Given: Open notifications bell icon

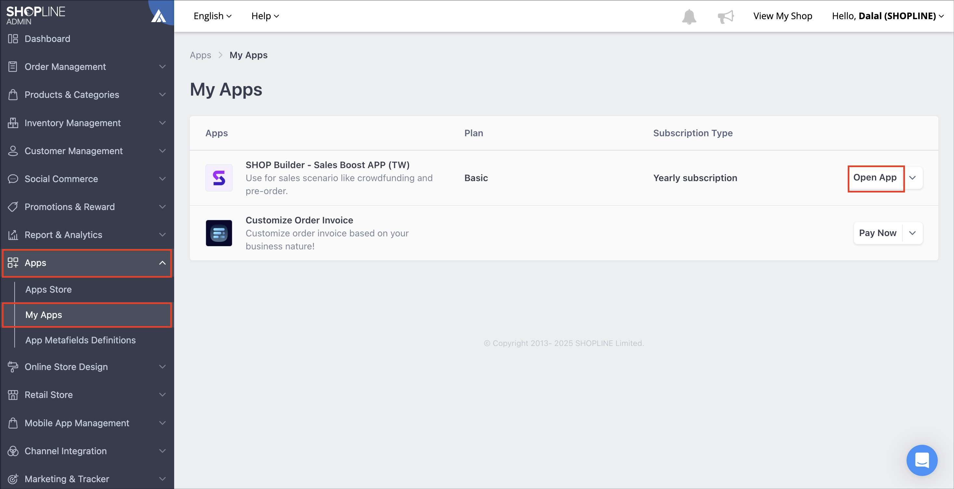Looking at the screenshot, I should click(689, 17).
